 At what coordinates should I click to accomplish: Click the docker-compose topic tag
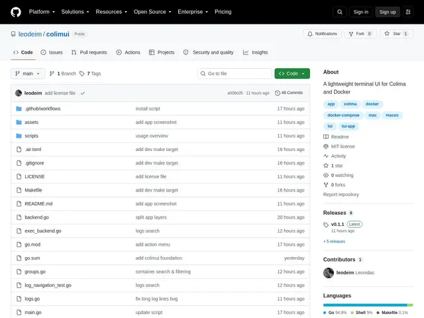[x=343, y=115]
